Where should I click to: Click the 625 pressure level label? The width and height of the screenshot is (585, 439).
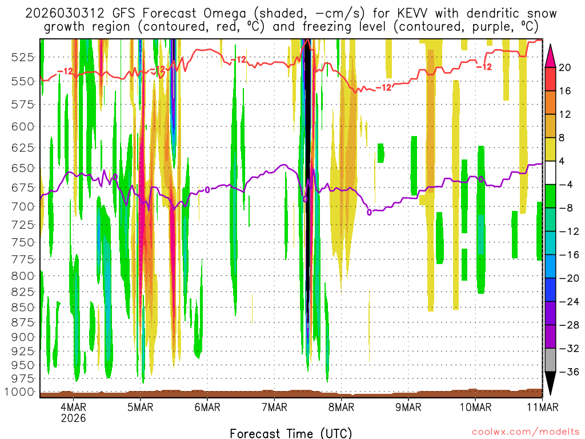(22, 148)
